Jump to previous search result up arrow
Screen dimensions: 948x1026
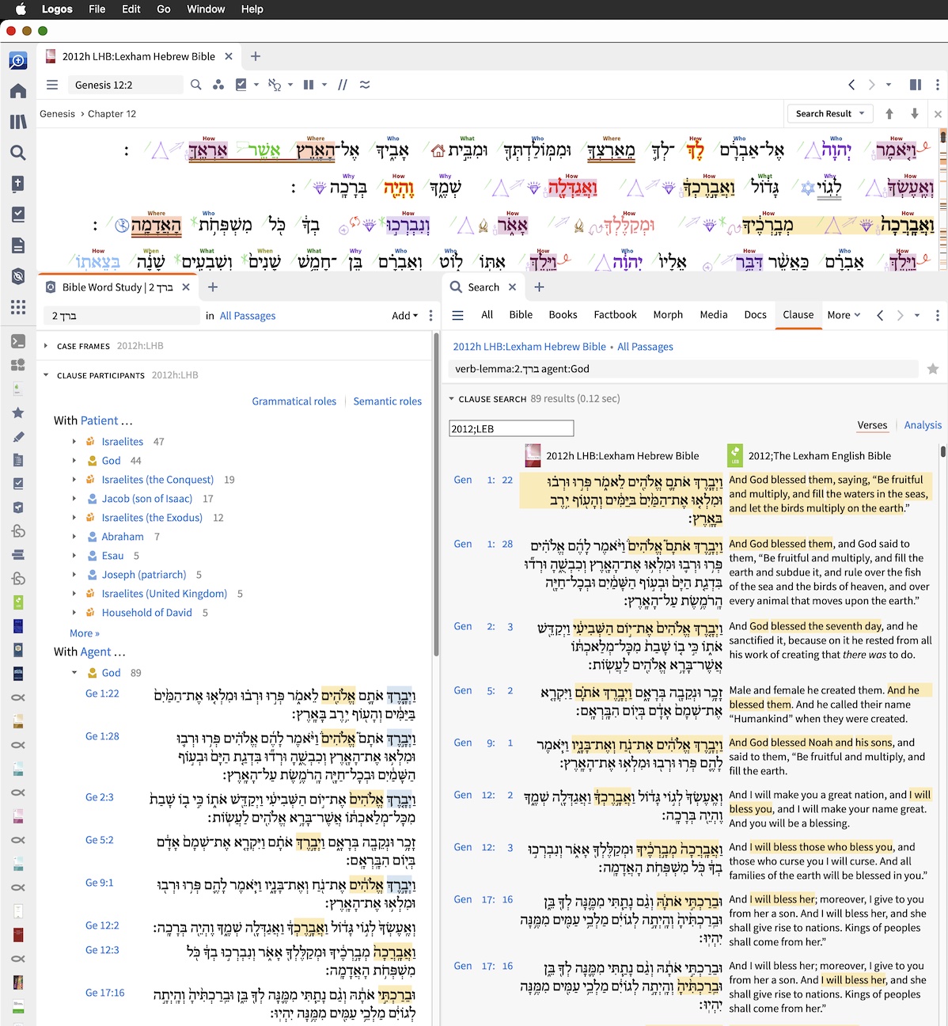(x=889, y=113)
